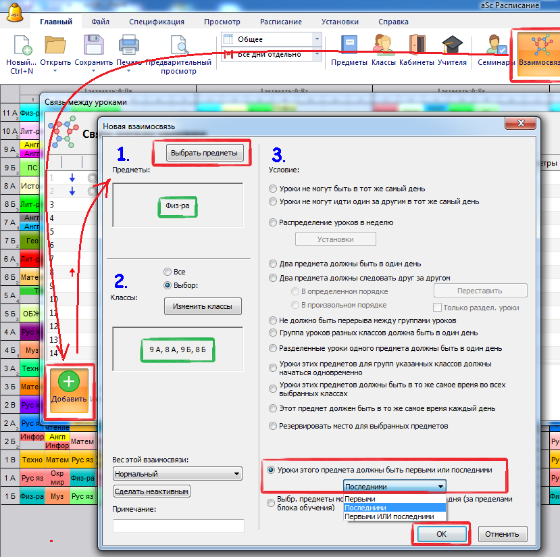
Task: Switch to the Спецификация ribbon tab
Action: (x=156, y=22)
